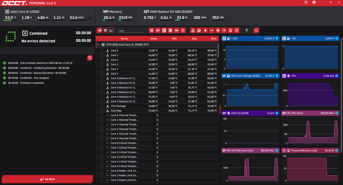Sort table by Avg column header
The width and height of the screenshot is (343, 185).
194,38
